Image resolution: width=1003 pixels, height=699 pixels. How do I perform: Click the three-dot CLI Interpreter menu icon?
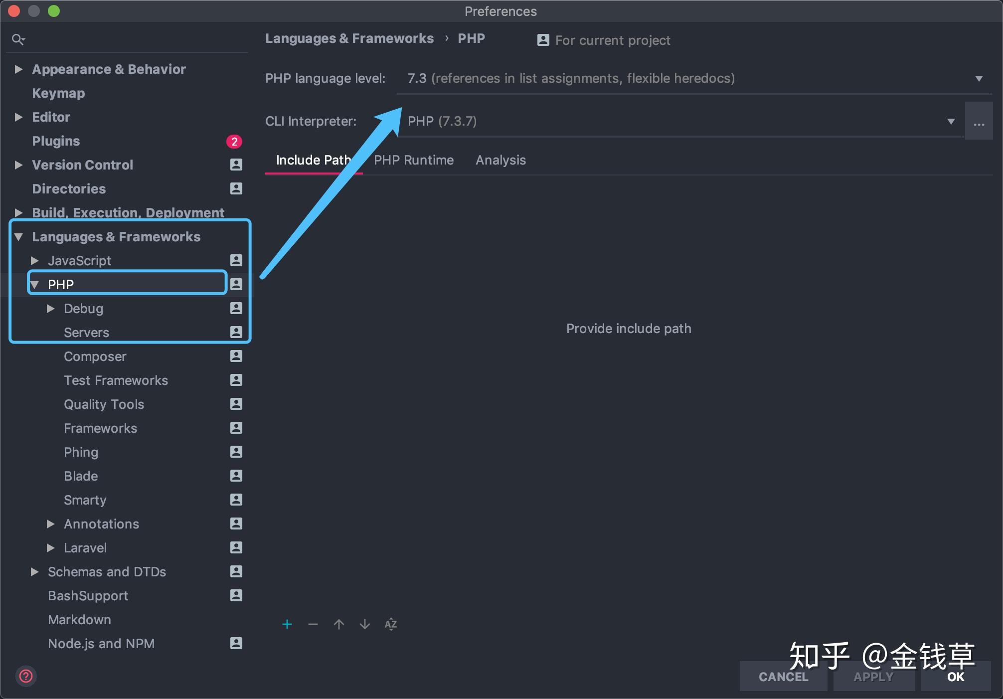pyautogui.click(x=979, y=121)
